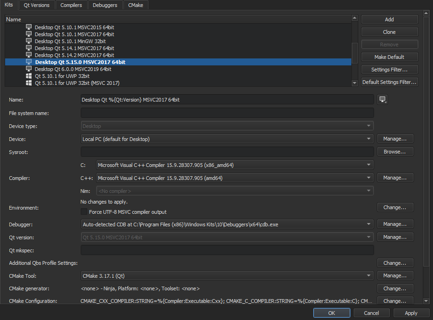The image size is (433, 320).
Task: Click Windows icon of Qt 5.10.1 for UWP 32bit
Action: 29,76
